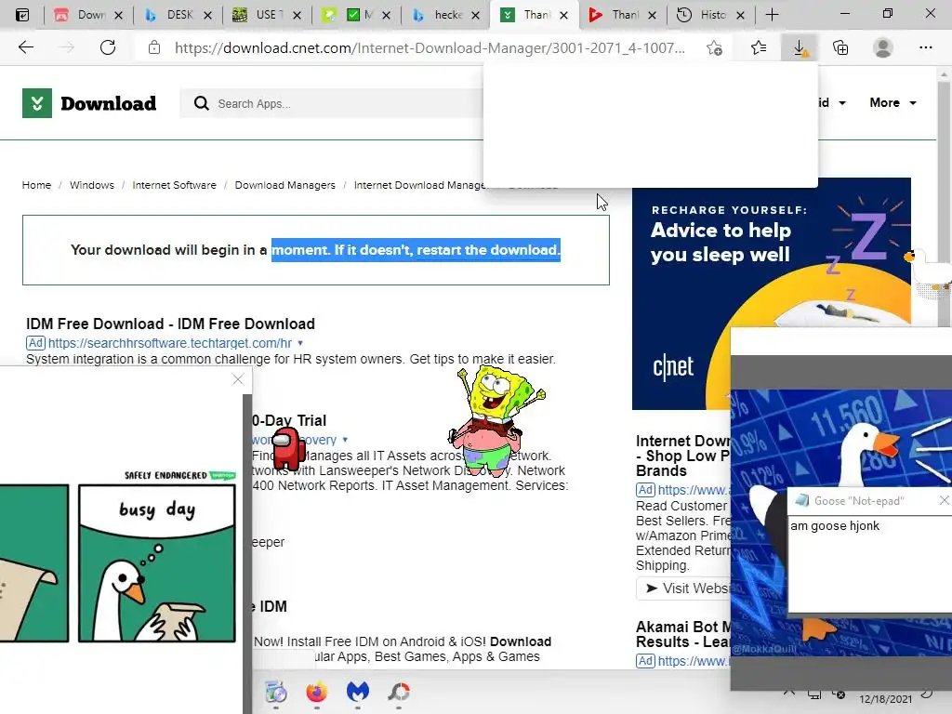
Task: Click the CNET 'Advice to help you sleep well' ad
Action: [x=771, y=294]
